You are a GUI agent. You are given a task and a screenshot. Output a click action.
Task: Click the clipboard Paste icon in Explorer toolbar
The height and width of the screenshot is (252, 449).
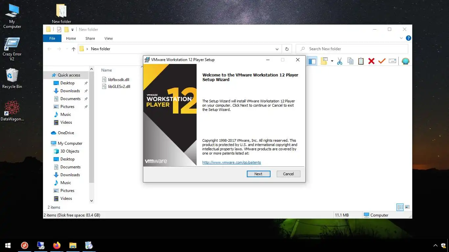pos(361,61)
